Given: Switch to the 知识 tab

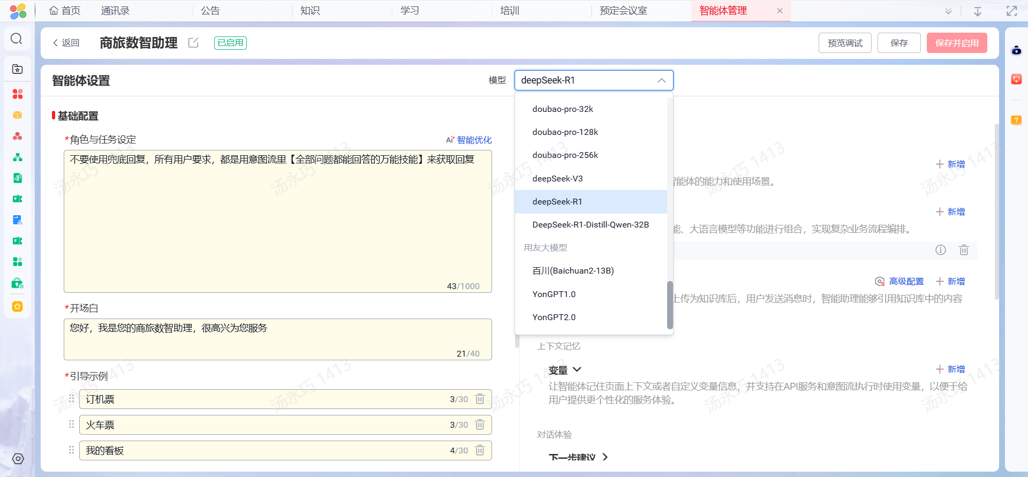Looking at the screenshot, I should (310, 11).
